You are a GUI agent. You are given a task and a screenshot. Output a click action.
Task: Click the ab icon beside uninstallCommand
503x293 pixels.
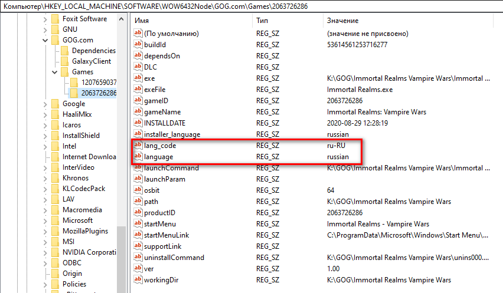click(x=138, y=257)
